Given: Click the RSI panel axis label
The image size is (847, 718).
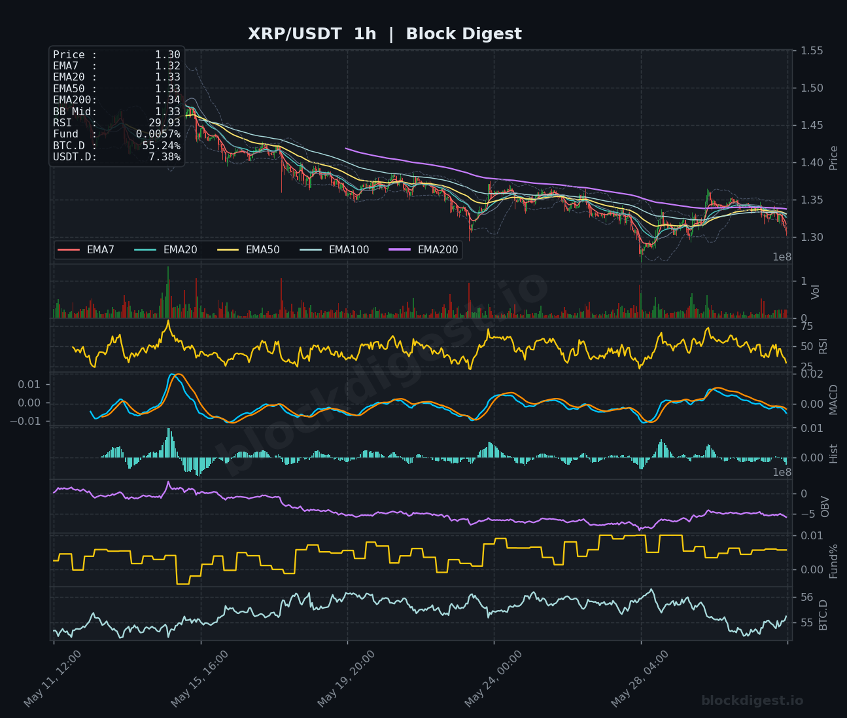Looking at the screenshot, I should point(823,346).
